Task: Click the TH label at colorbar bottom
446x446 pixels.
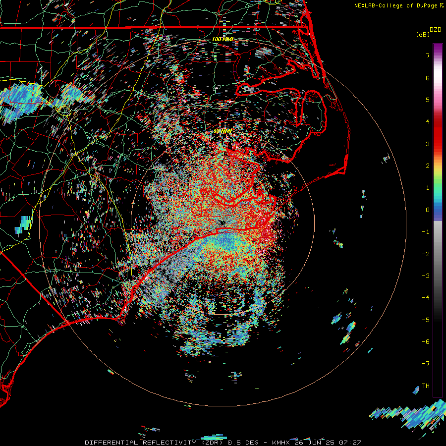Action: pyautogui.click(x=426, y=386)
